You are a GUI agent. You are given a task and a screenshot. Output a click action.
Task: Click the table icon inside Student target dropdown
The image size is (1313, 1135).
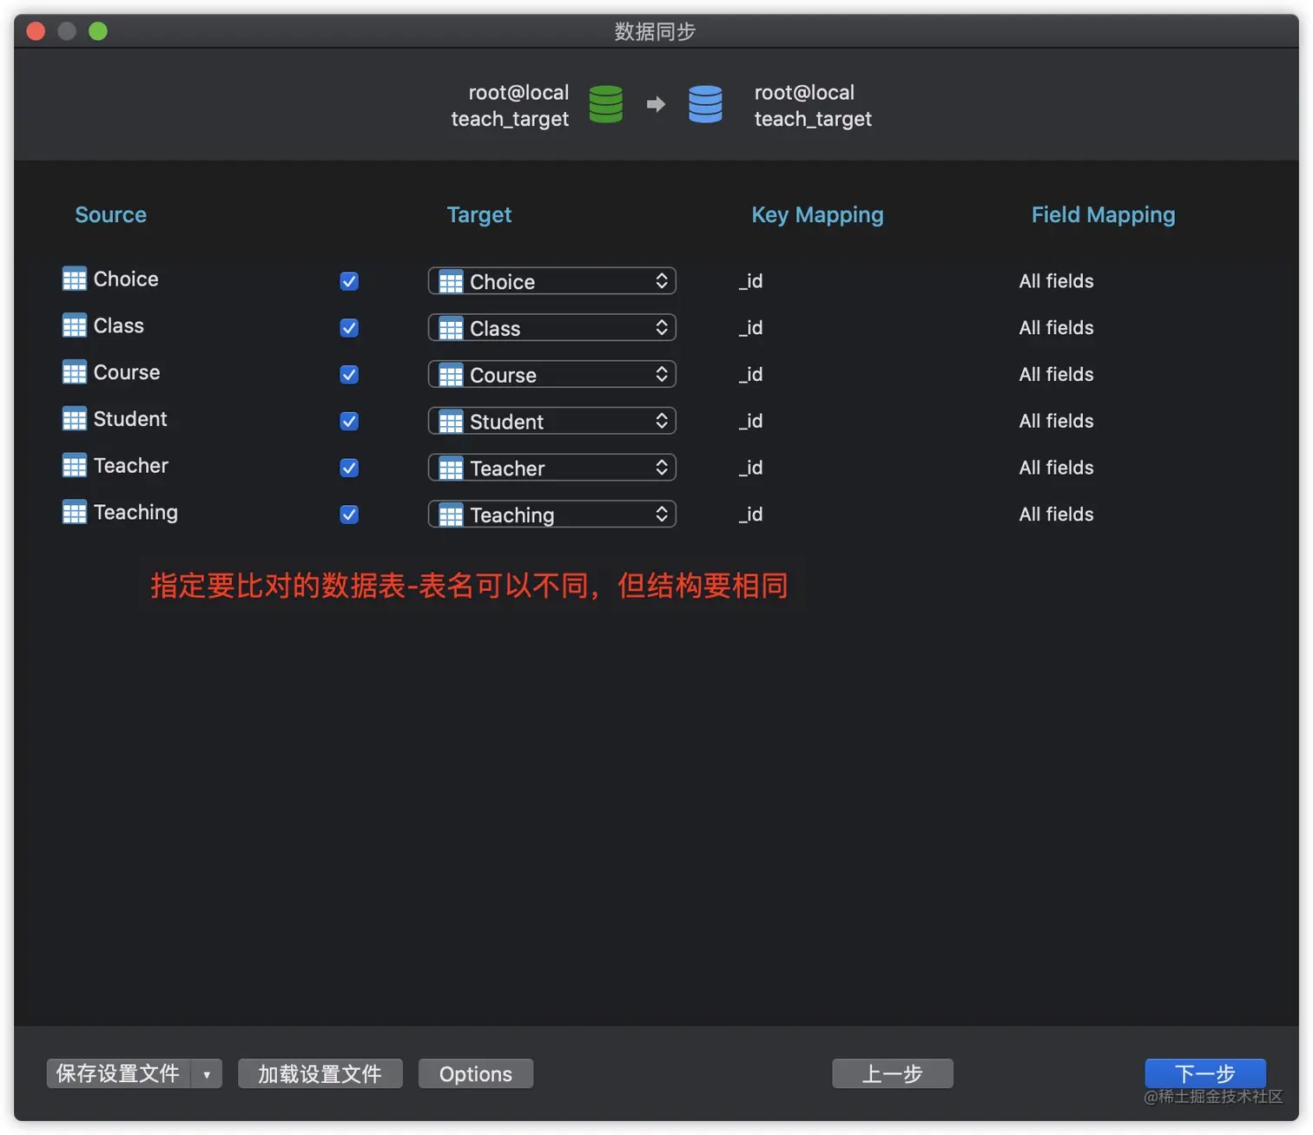tap(451, 422)
